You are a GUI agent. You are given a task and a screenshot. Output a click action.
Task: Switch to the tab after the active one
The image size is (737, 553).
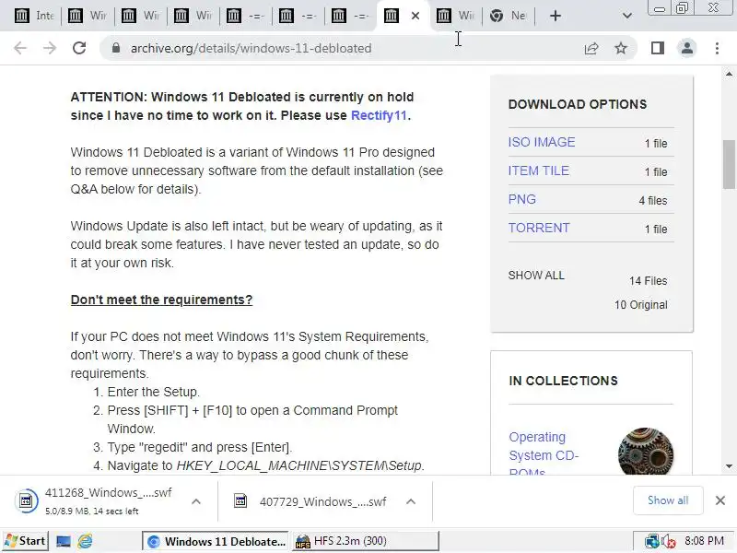(x=455, y=16)
